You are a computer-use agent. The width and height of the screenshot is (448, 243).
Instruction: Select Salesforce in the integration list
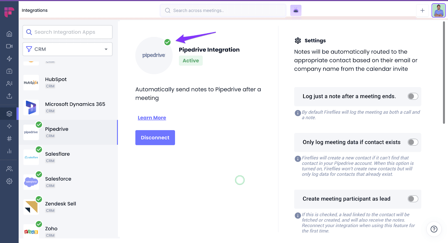pyautogui.click(x=68, y=182)
